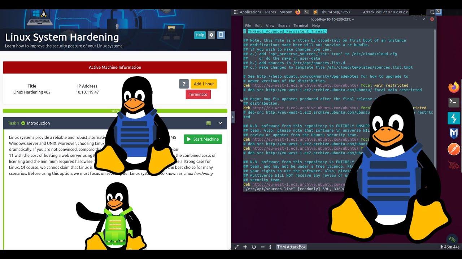Click the power icon in AttackBox bar
The image size is (462, 259).
click(x=254, y=247)
